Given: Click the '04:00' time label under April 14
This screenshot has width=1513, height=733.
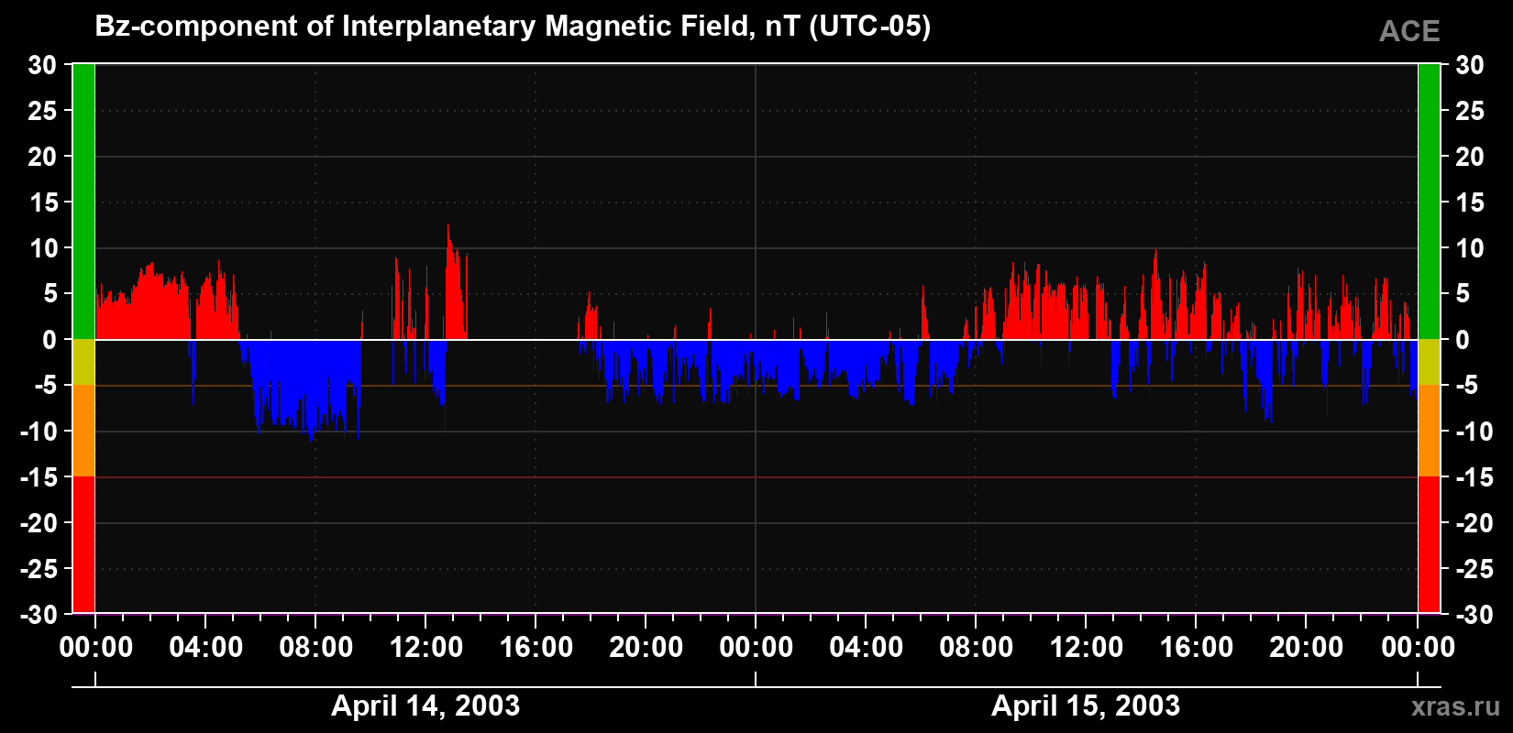Looking at the screenshot, I should (206, 647).
